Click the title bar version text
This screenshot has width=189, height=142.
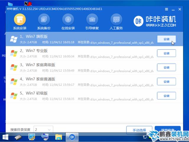tap(54, 9)
